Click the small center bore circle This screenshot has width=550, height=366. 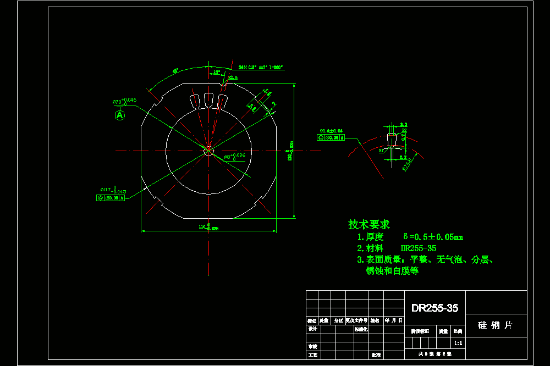click(x=208, y=151)
